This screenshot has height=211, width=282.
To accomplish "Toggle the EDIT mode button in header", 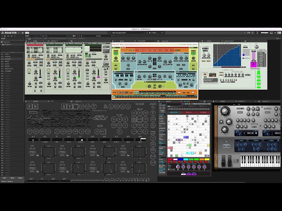I will coord(27,33).
